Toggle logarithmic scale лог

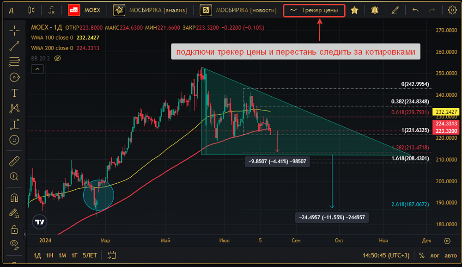click(435, 255)
